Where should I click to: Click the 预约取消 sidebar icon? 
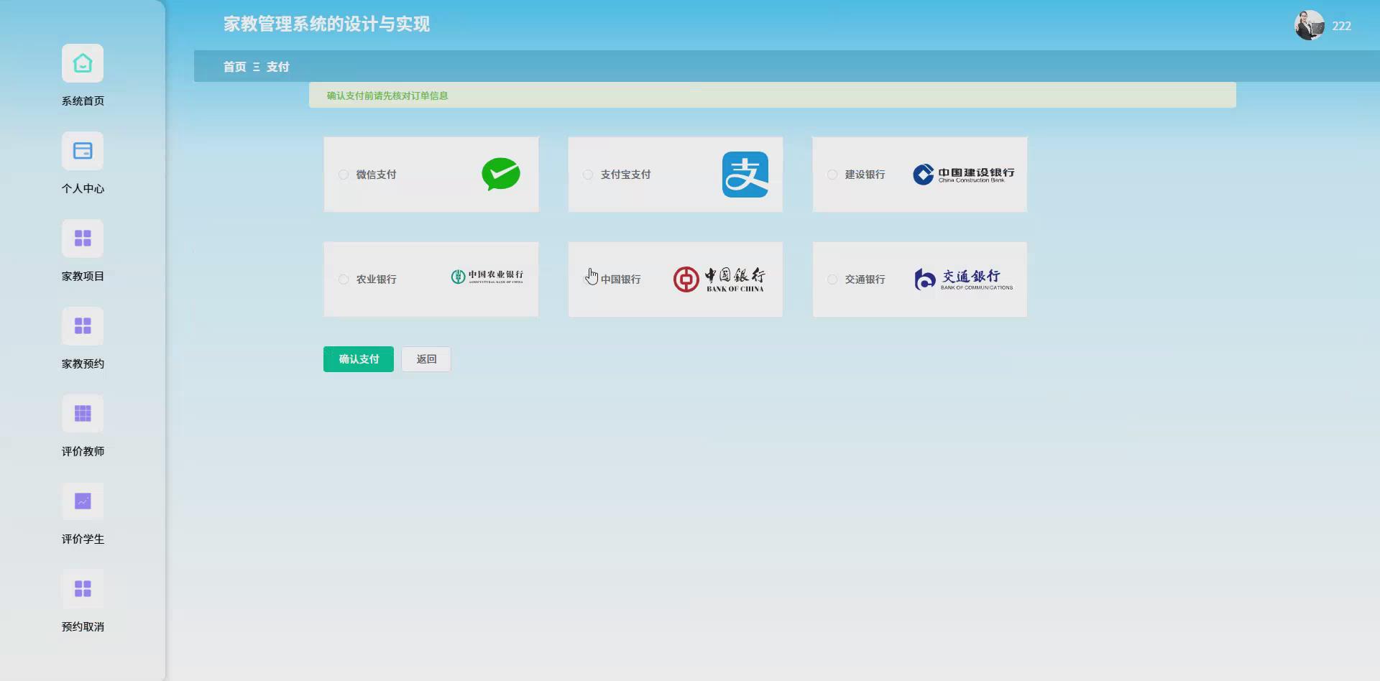(x=82, y=588)
